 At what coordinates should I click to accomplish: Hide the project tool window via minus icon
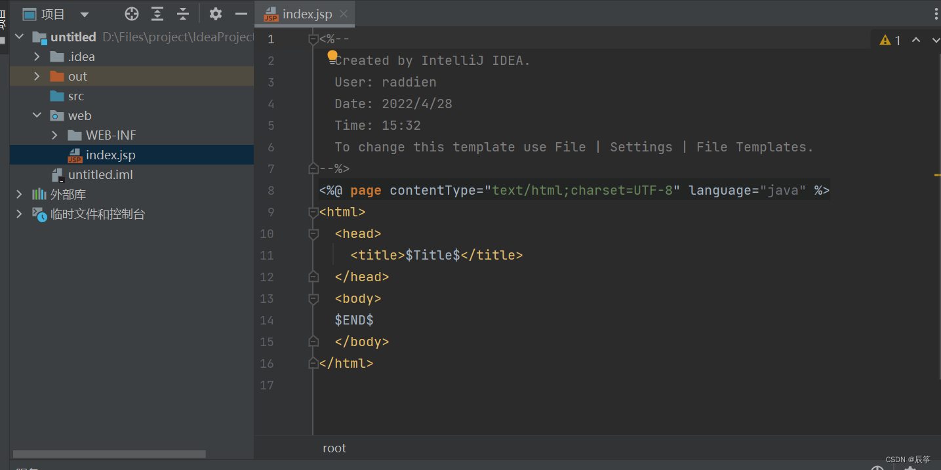(241, 14)
